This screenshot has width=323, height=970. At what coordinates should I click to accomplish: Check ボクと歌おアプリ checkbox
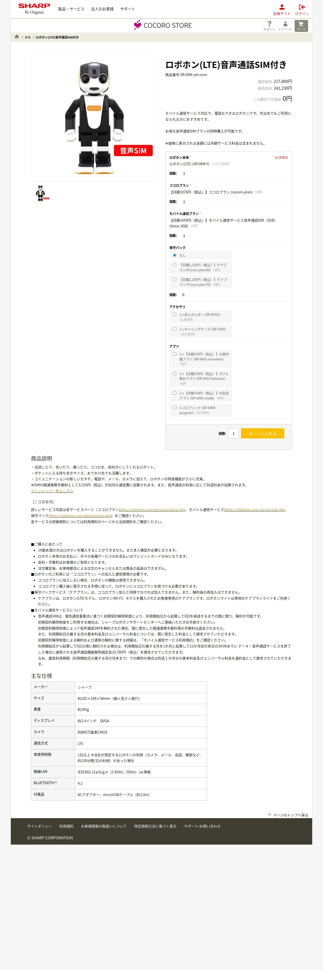tap(175, 373)
